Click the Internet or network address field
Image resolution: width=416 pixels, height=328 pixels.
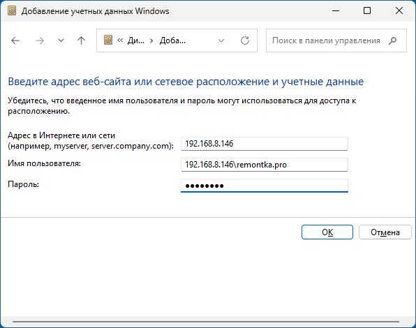click(x=265, y=144)
